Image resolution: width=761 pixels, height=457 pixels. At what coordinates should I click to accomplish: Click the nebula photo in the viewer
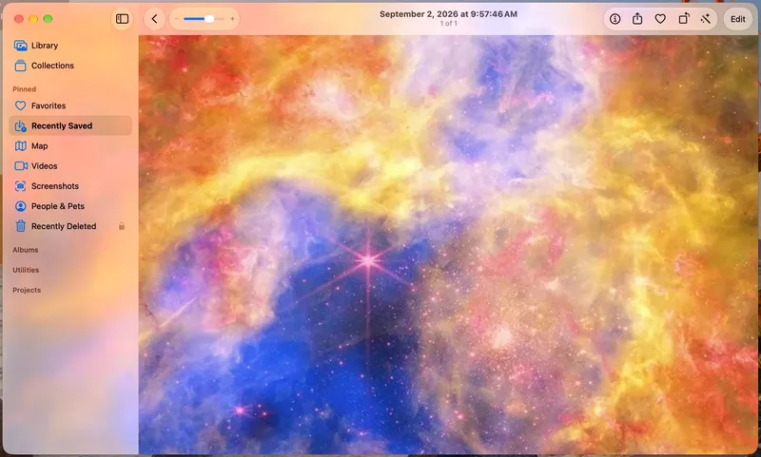(x=448, y=245)
